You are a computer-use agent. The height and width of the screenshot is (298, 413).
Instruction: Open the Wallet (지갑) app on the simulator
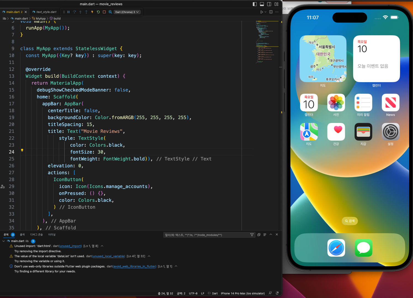[x=363, y=132]
